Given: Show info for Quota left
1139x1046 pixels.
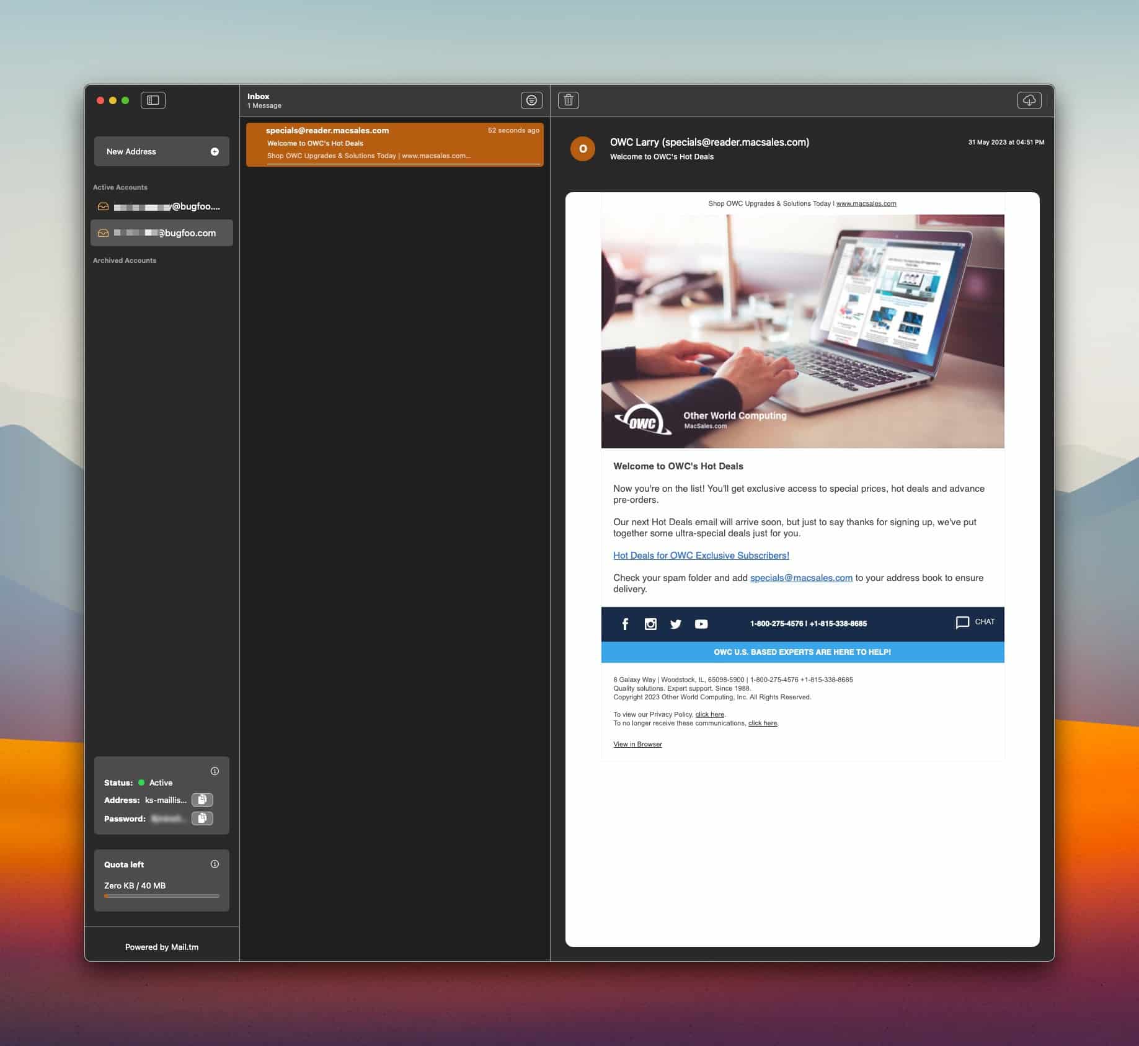Looking at the screenshot, I should pos(215,864).
